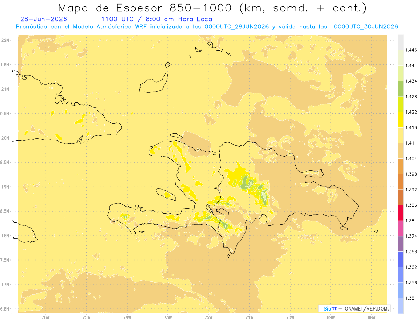Click the colorbar value '1.374'

(x=411, y=236)
